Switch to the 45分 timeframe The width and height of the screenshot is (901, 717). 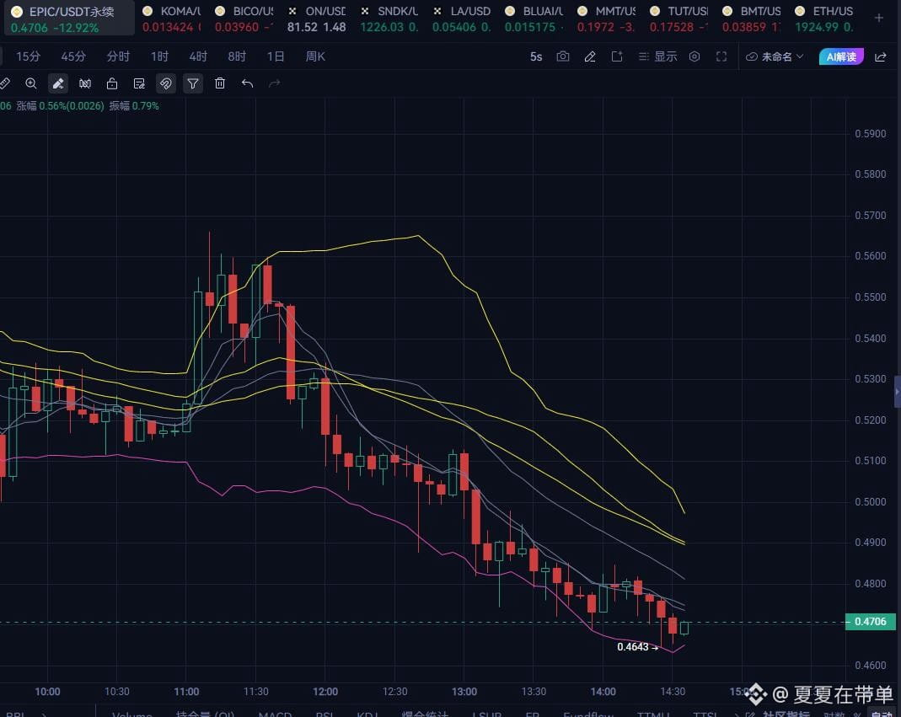[x=73, y=56]
